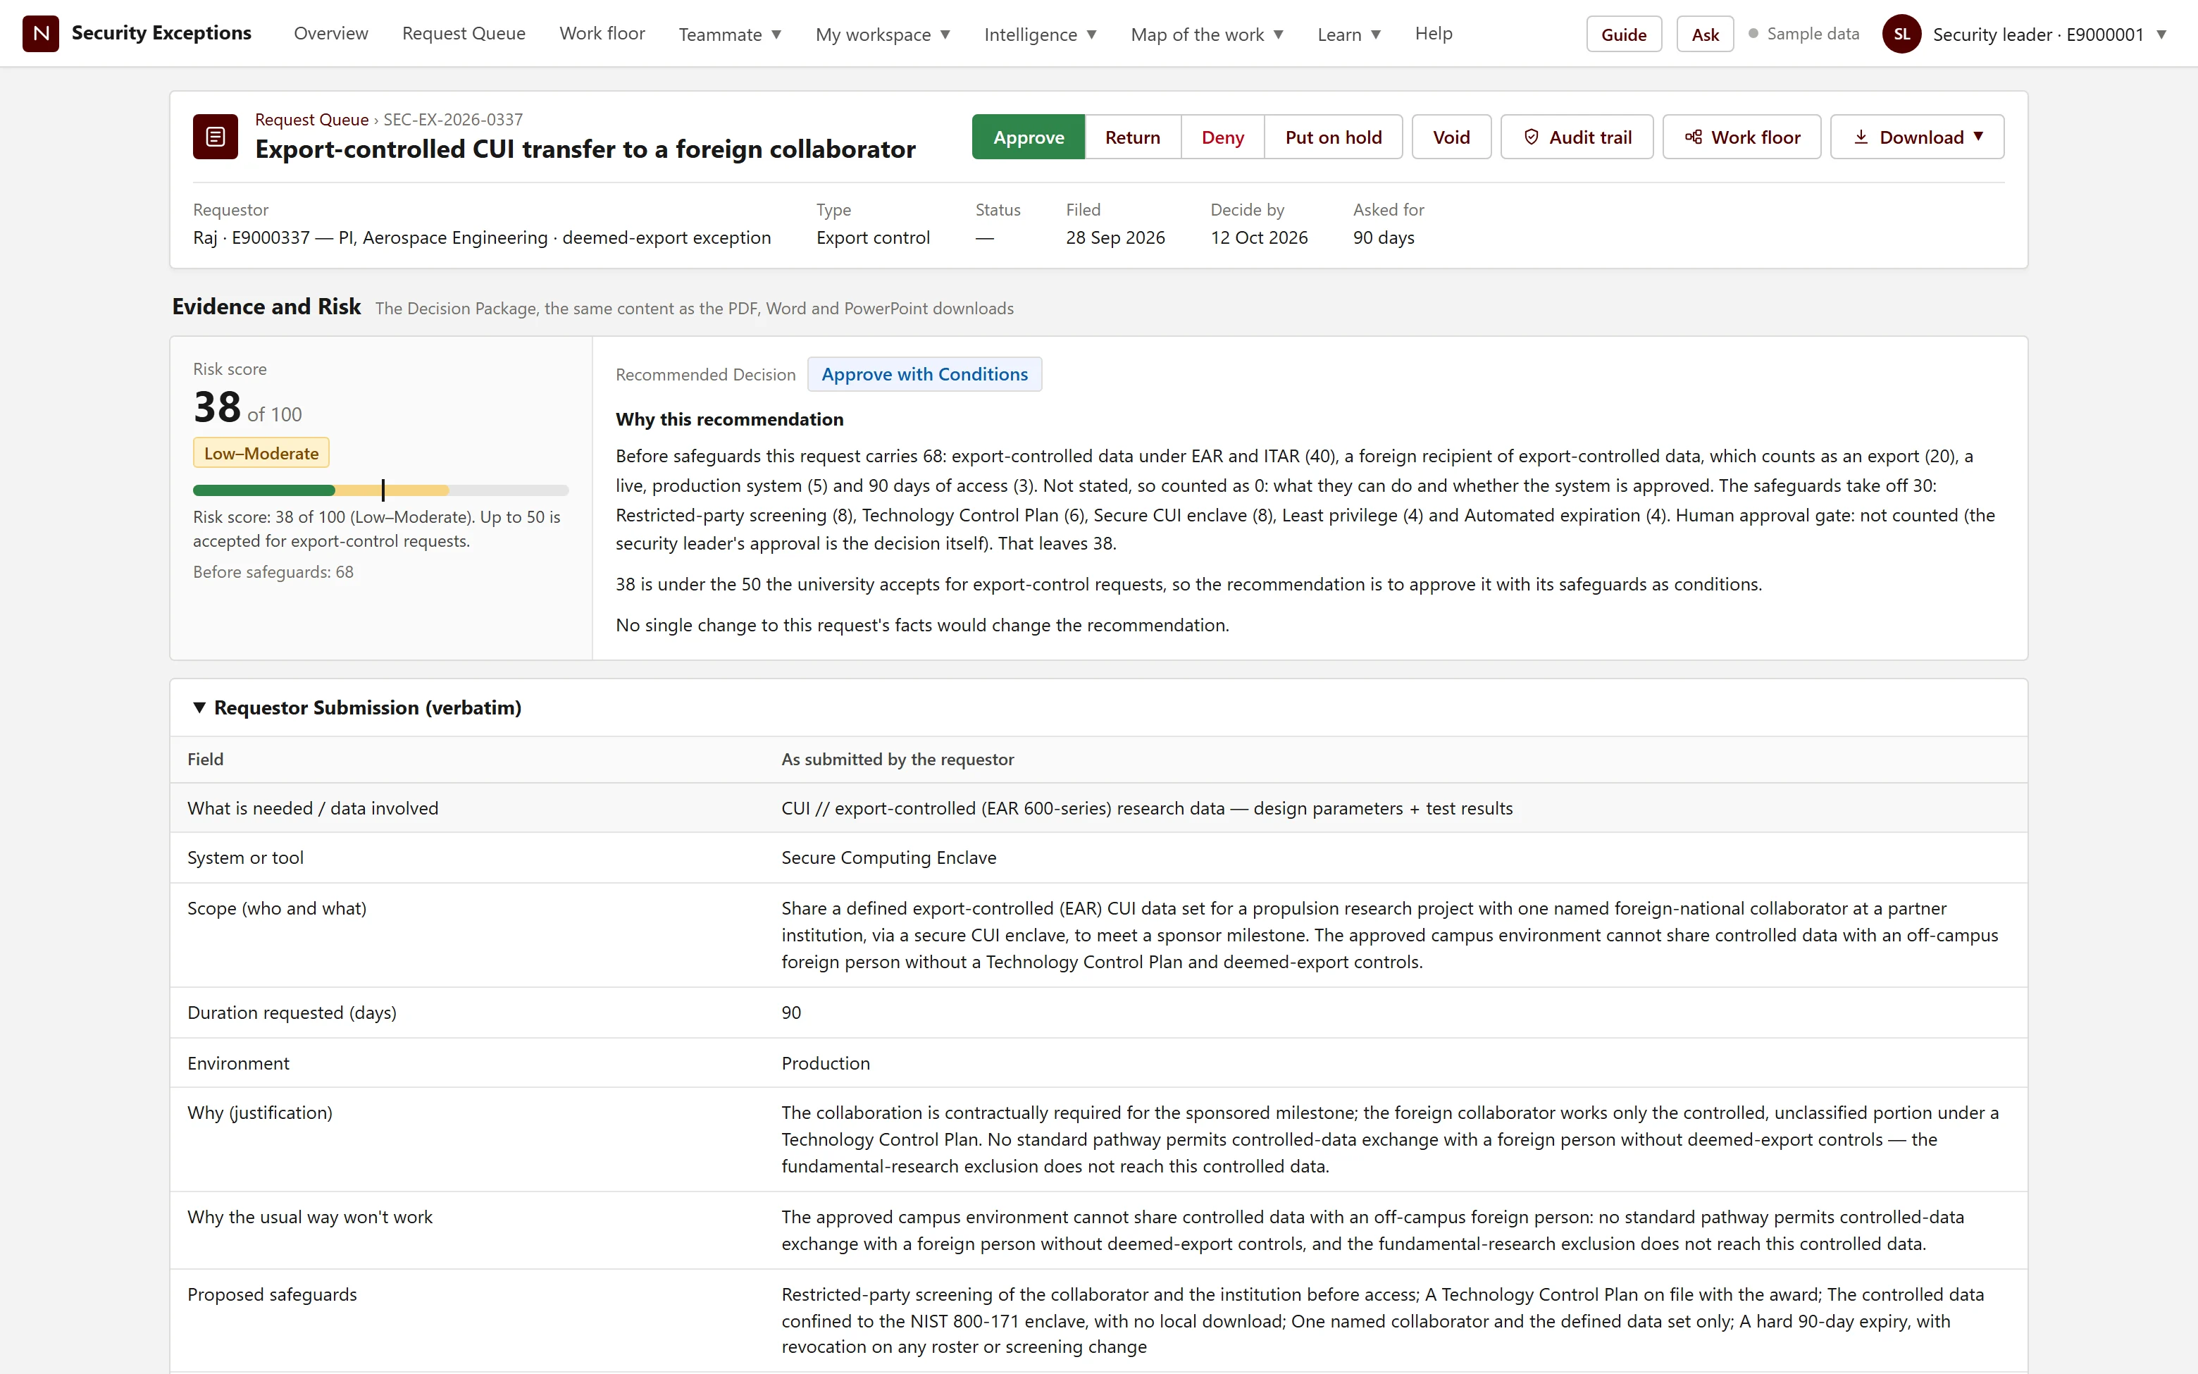Screen dimensions: 2198x1374
Task: Open the Map of the work menu
Action: (1207, 35)
